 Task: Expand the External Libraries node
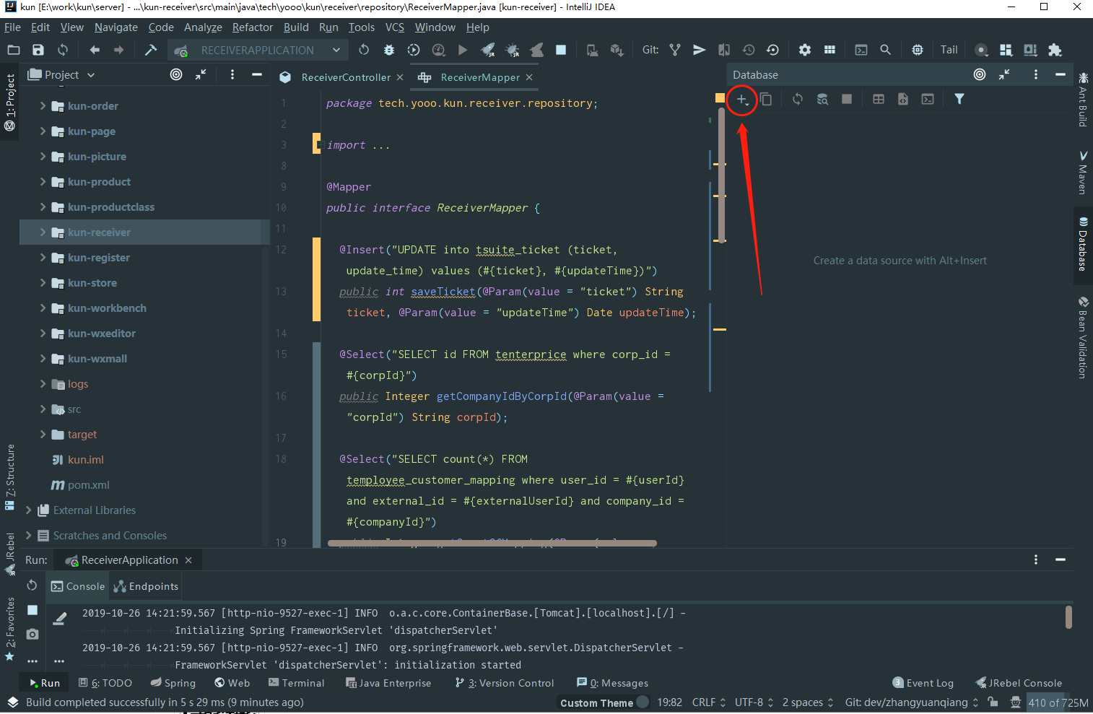pos(28,510)
